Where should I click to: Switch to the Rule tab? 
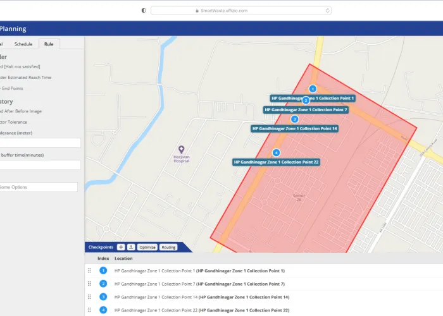pyautogui.click(x=49, y=44)
